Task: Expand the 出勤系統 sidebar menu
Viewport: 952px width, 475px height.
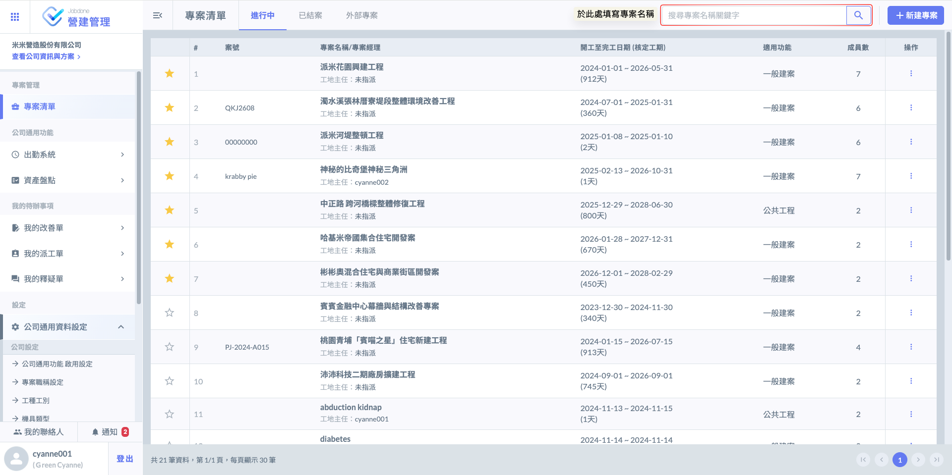Action: point(68,155)
